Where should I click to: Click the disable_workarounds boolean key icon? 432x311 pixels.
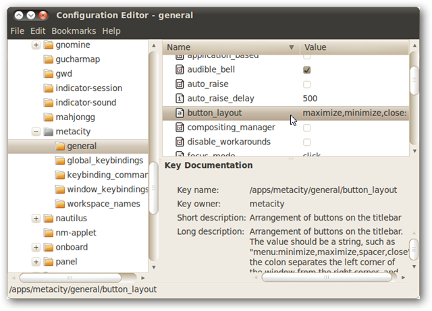coord(180,142)
